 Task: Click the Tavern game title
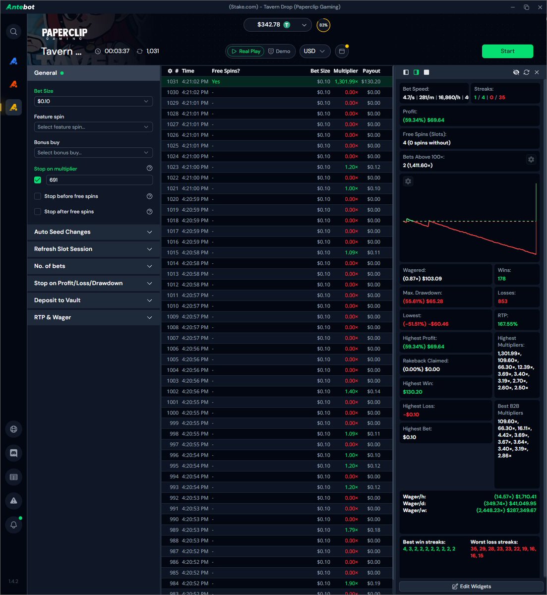click(x=61, y=51)
